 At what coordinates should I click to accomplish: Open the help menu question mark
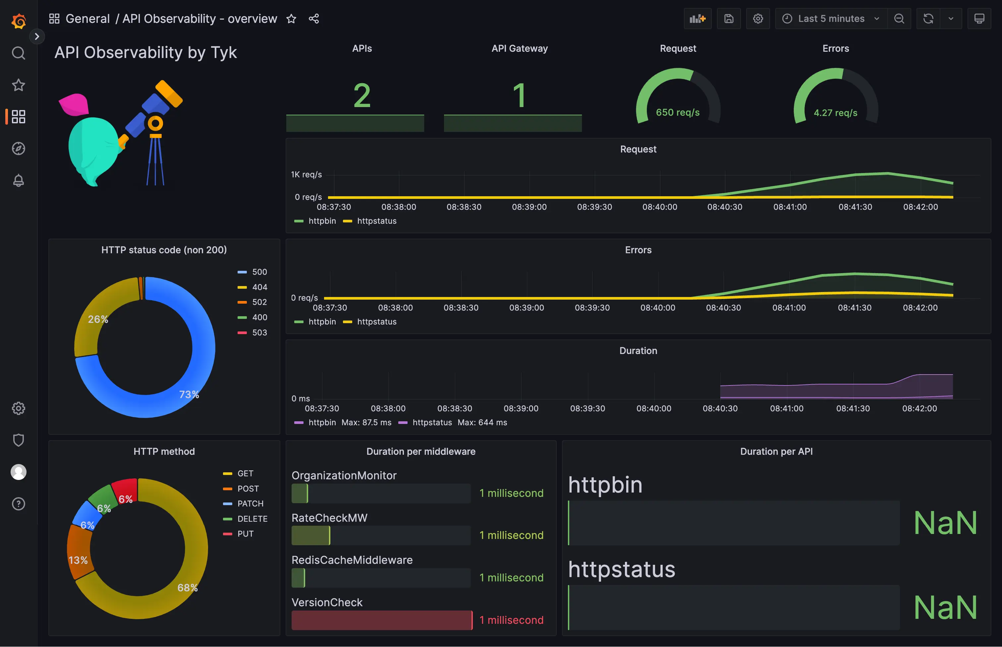click(19, 504)
